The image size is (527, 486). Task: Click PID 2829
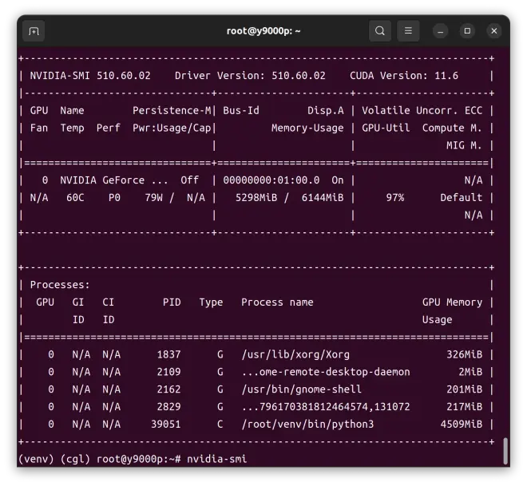(x=168, y=407)
